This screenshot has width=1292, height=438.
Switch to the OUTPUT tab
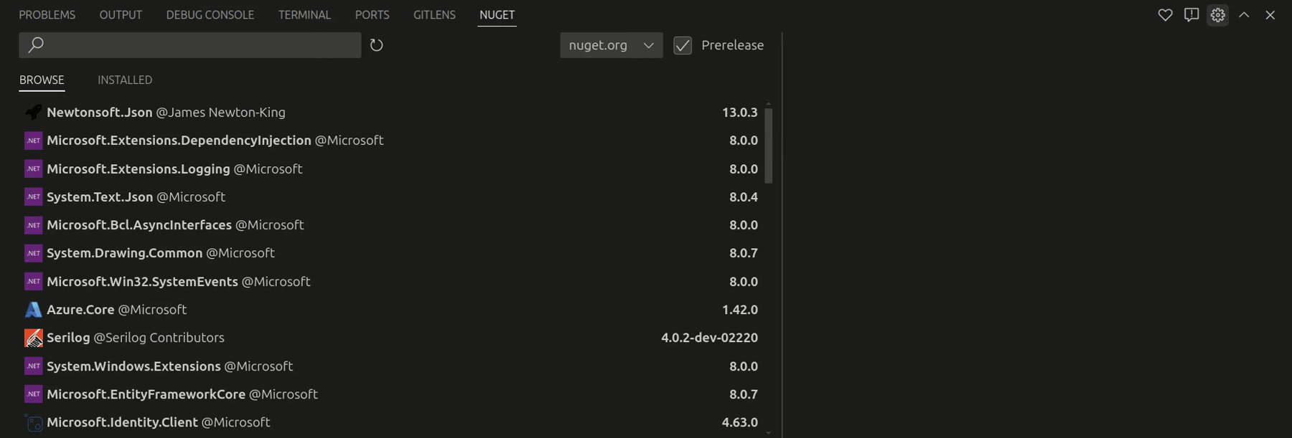[121, 15]
